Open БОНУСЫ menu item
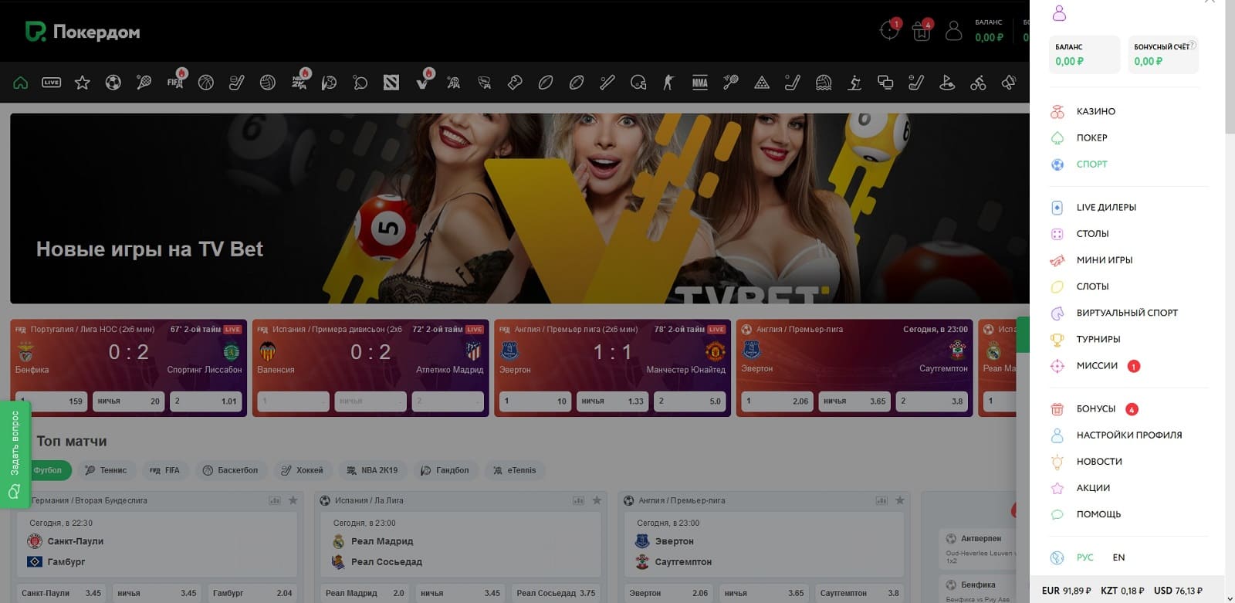 1095,408
